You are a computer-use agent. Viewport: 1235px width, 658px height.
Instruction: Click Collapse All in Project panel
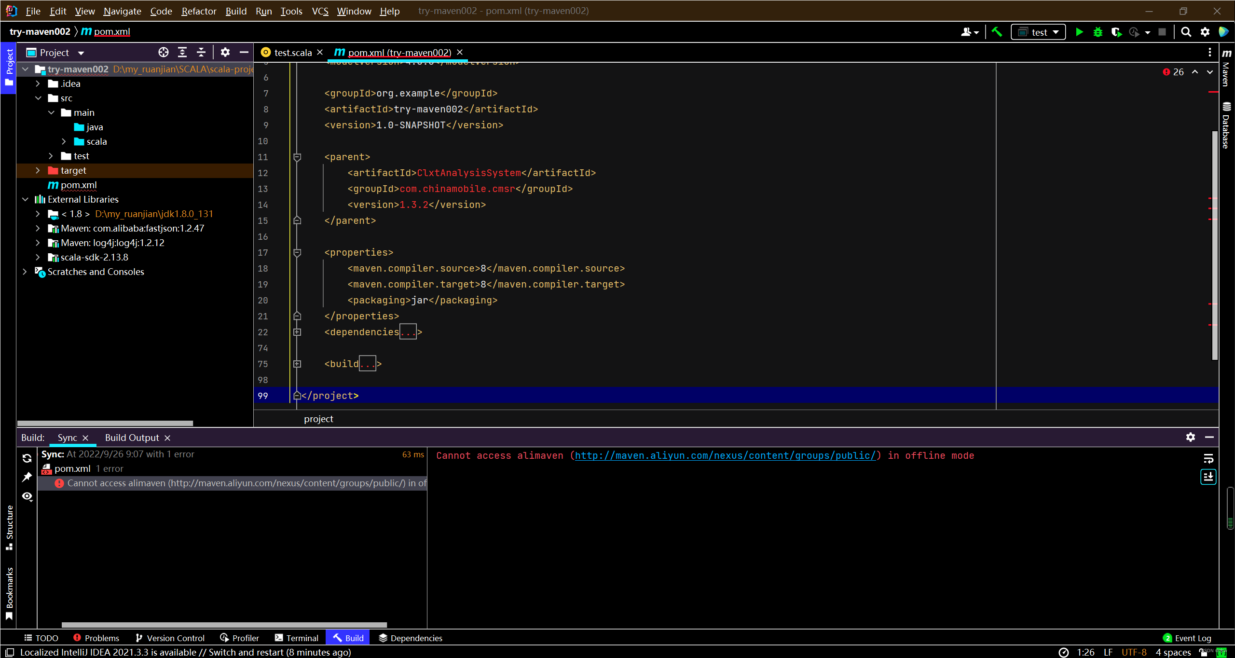(x=201, y=52)
